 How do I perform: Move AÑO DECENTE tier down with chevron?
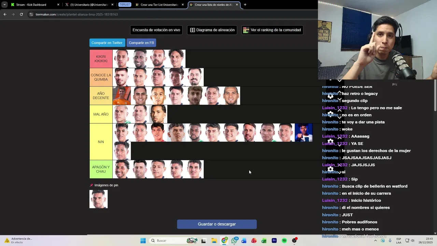click(339, 99)
